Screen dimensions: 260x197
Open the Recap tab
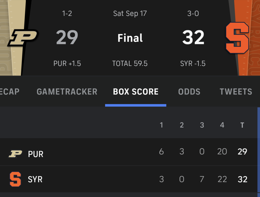pyautogui.click(x=10, y=92)
